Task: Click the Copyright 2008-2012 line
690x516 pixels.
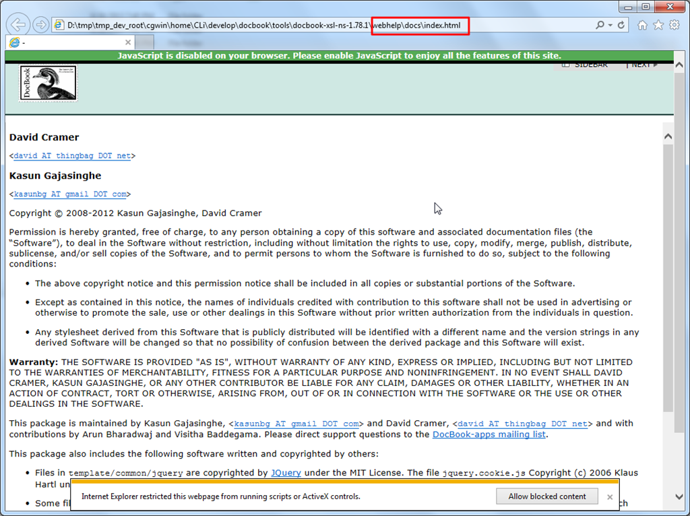Action: (135, 213)
